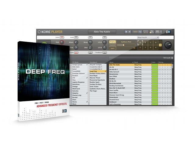Screen dimensions: 195x146
Task: Select Deep Freq in Soundpack list
Action: [x=98, y=71]
